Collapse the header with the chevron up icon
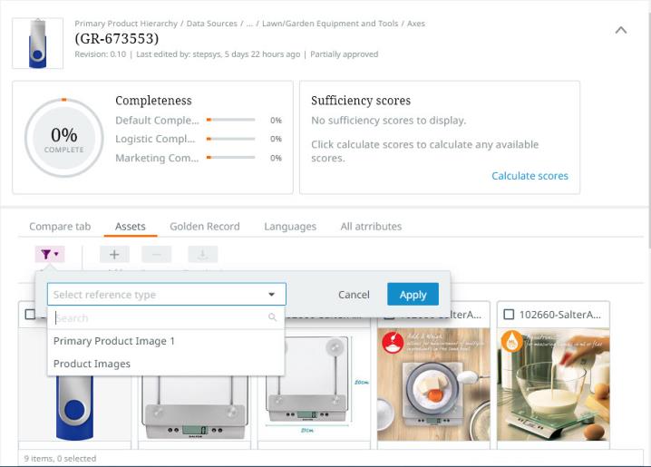This screenshot has width=651, height=467. click(x=621, y=30)
